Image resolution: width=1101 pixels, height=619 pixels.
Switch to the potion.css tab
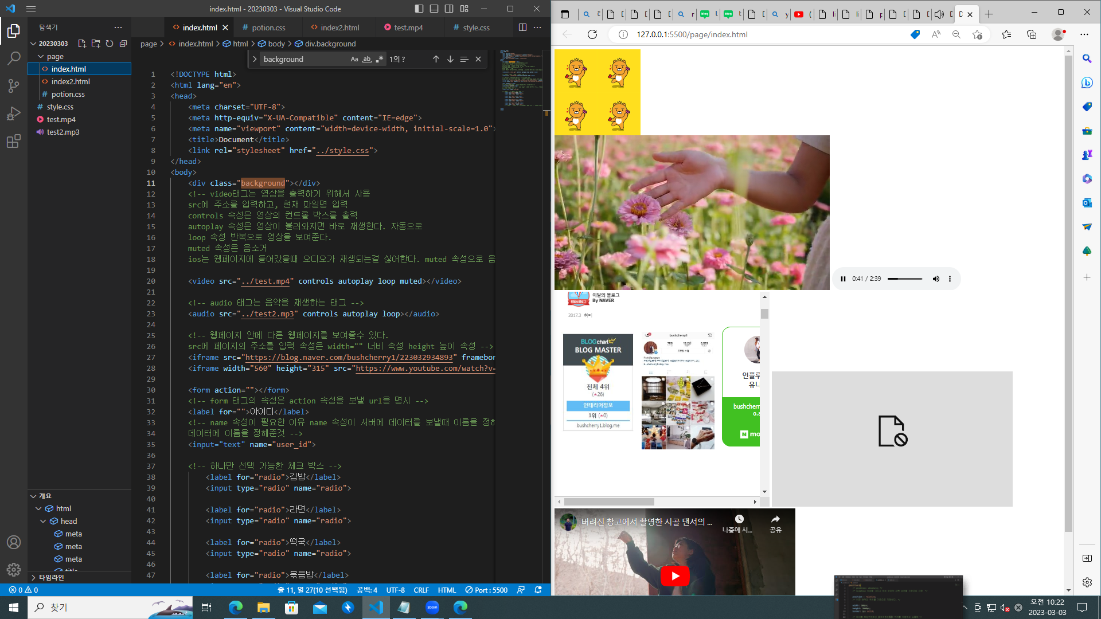click(x=268, y=28)
